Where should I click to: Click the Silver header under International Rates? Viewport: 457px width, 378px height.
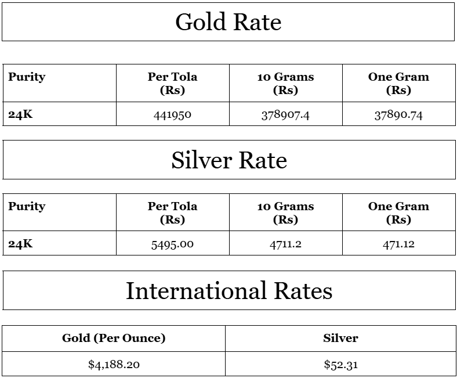(x=340, y=338)
